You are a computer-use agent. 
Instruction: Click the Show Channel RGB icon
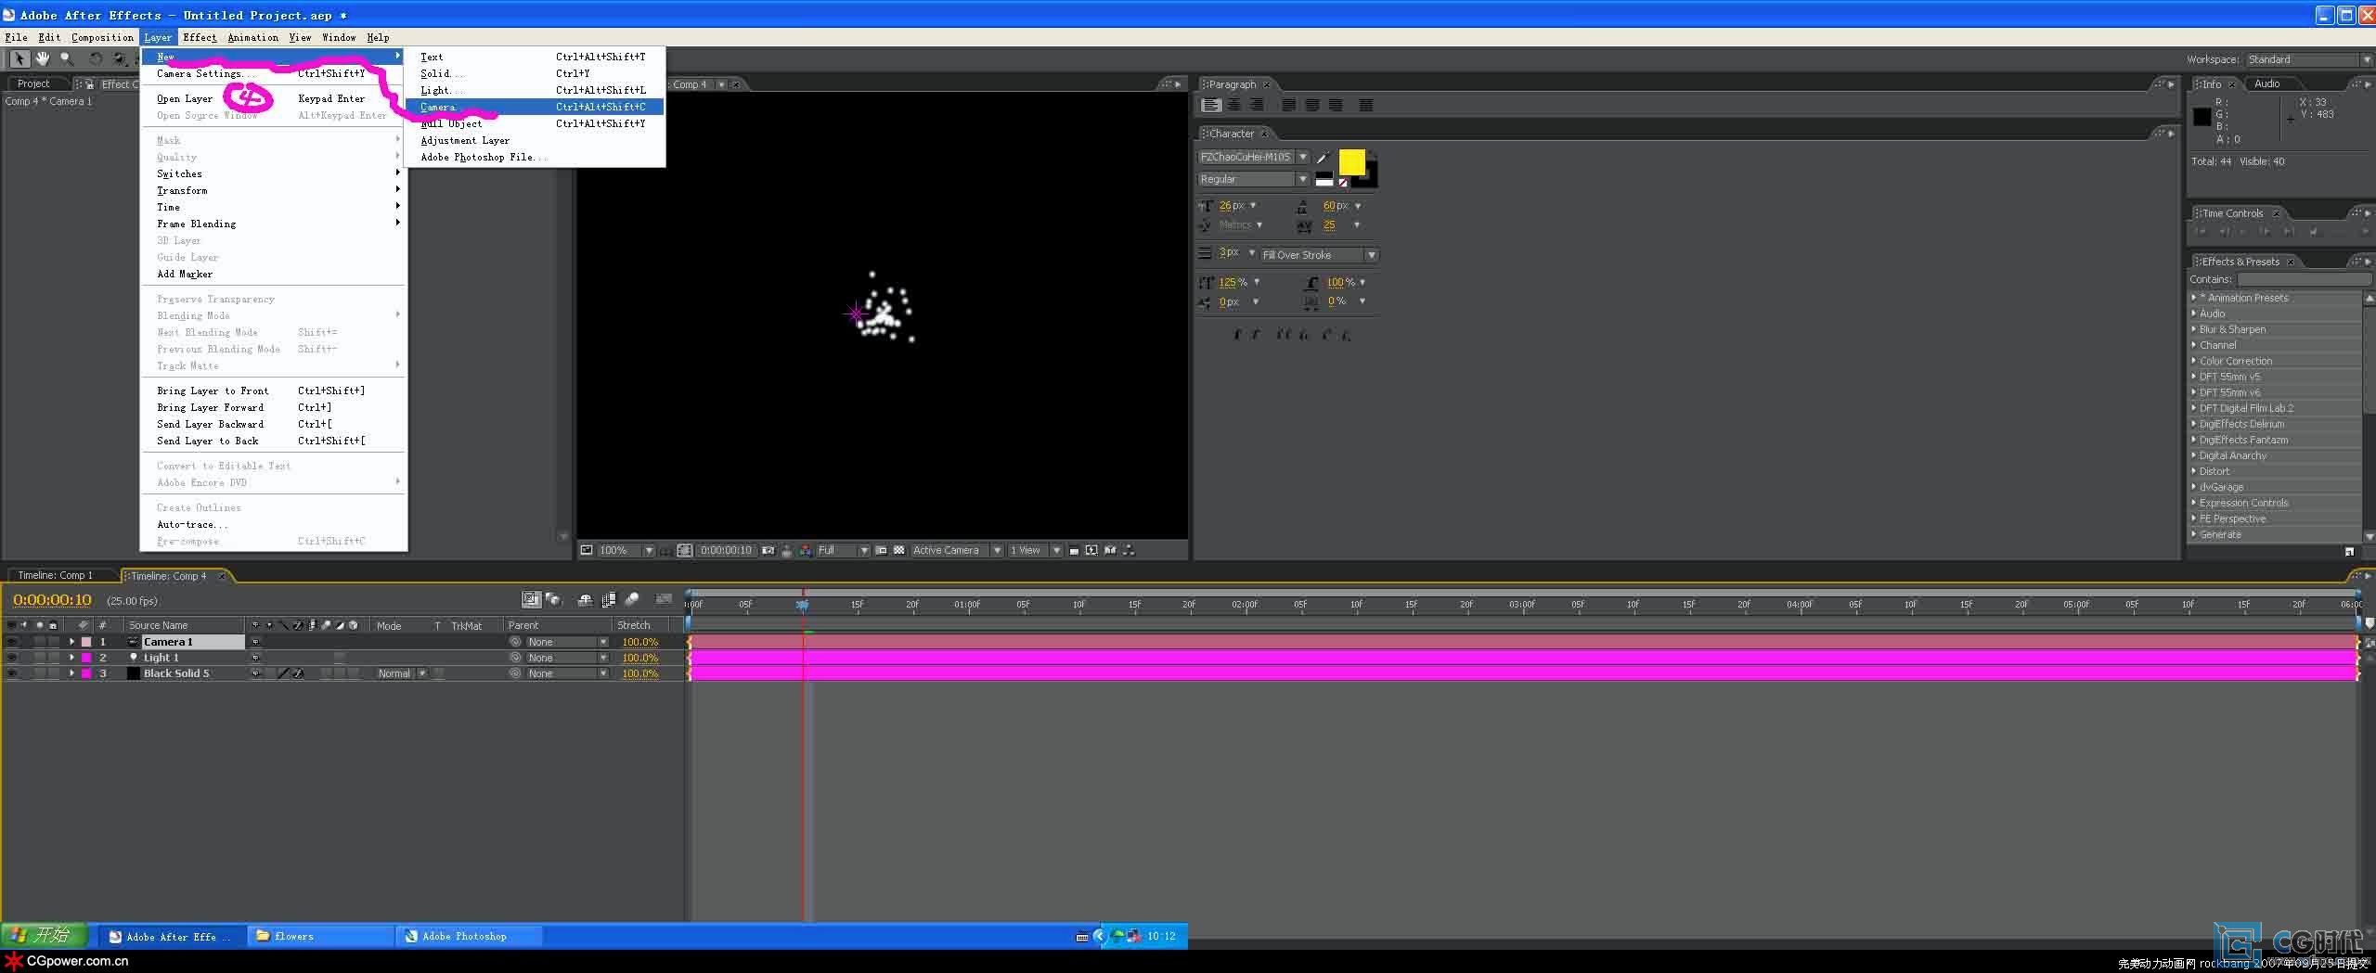pos(805,550)
